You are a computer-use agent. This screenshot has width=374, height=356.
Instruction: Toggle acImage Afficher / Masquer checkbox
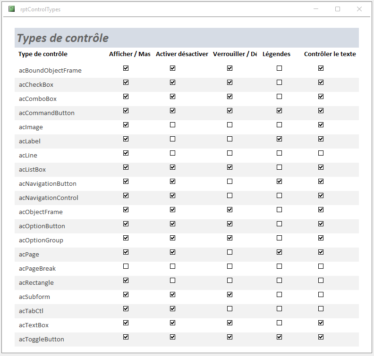[126, 125]
